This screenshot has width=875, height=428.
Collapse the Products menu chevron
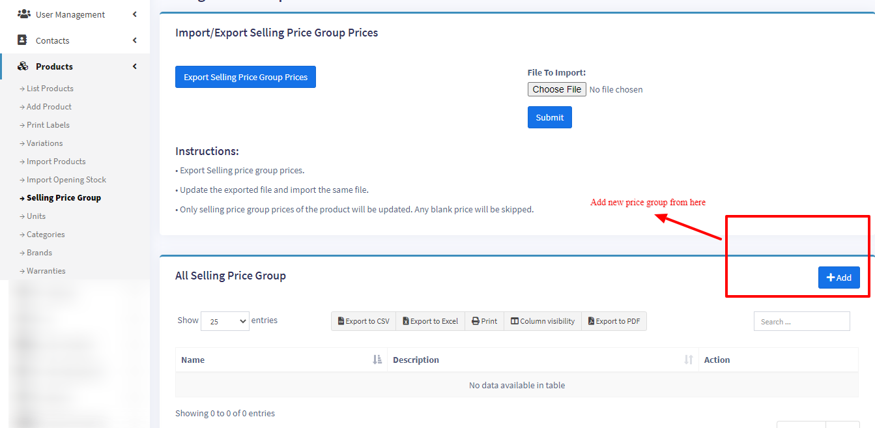(x=134, y=66)
